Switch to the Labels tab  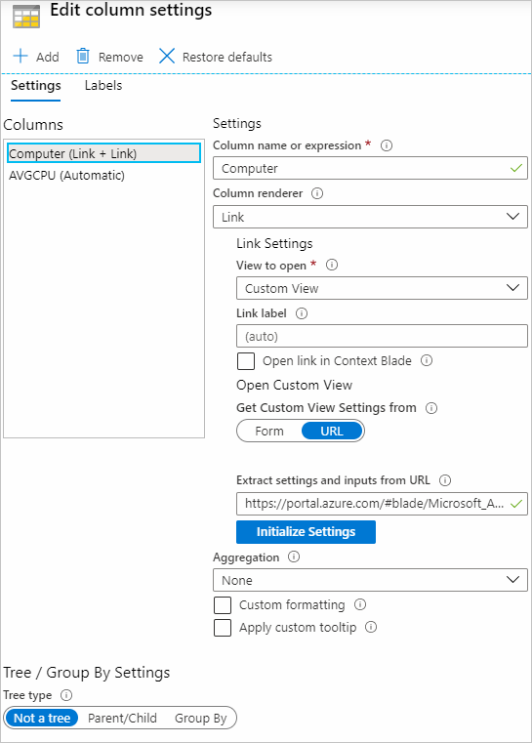point(103,86)
